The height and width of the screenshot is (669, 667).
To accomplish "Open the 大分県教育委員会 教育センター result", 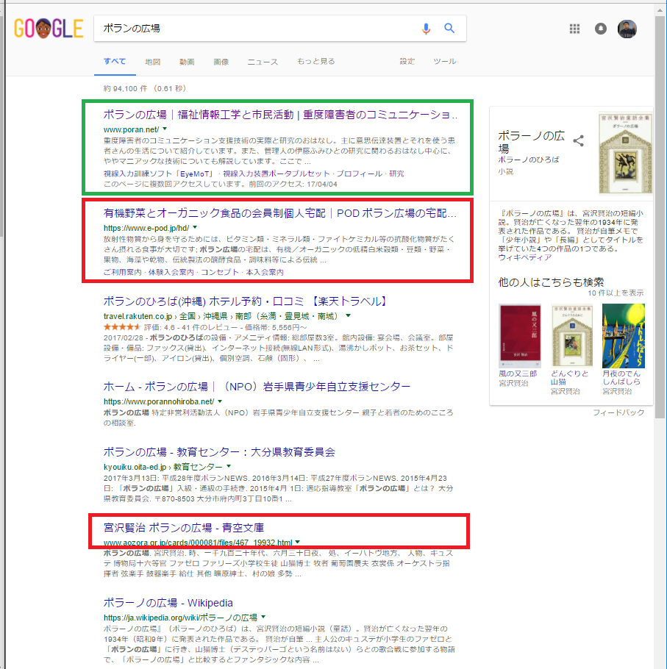I will [219, 452].
